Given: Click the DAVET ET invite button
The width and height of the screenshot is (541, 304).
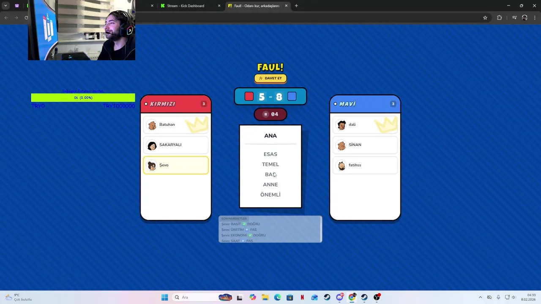Looking at the screenshot, I should [x=270, y=78].
